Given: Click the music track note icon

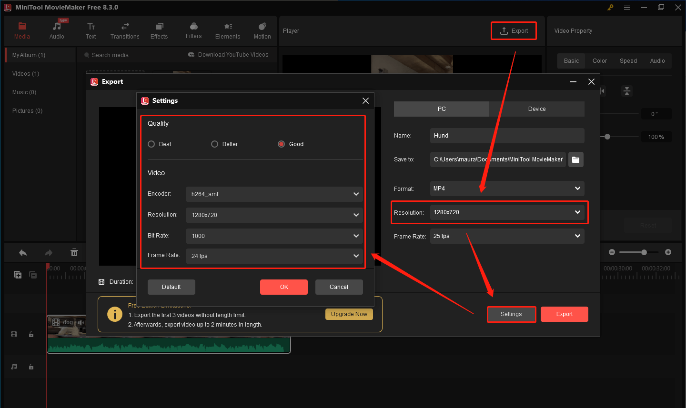Looking at the screenshot, I should (14, 367).
